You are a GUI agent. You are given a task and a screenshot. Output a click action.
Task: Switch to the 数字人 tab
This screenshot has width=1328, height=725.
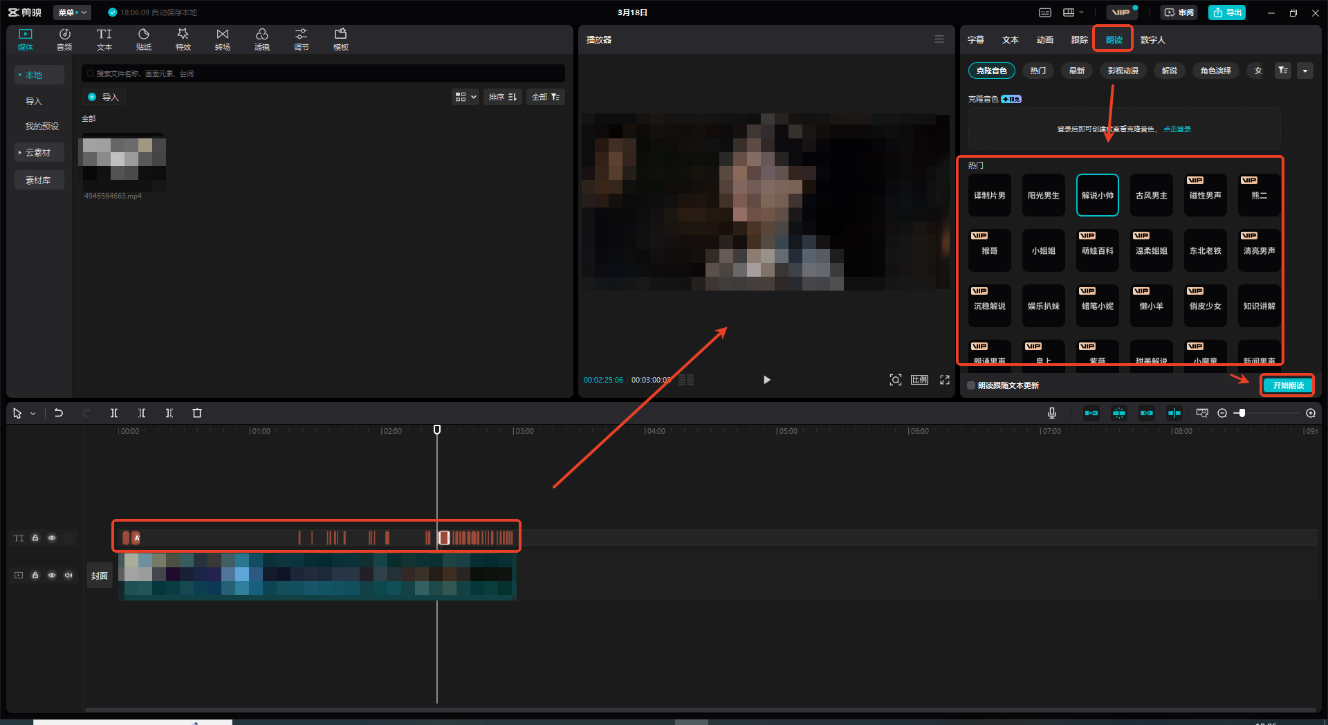coord(1153,39)
